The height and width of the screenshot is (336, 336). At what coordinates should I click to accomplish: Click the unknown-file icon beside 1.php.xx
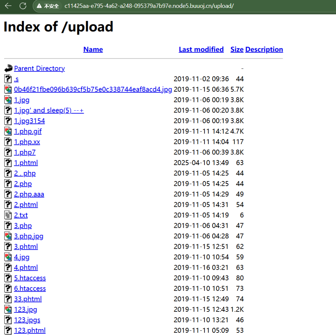pos(8,142)
